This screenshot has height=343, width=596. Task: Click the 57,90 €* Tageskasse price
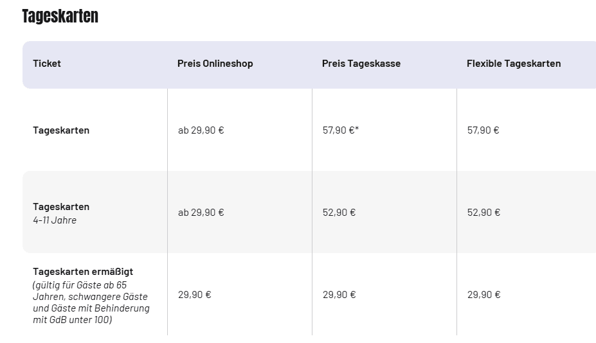click(x=341, y=130)
